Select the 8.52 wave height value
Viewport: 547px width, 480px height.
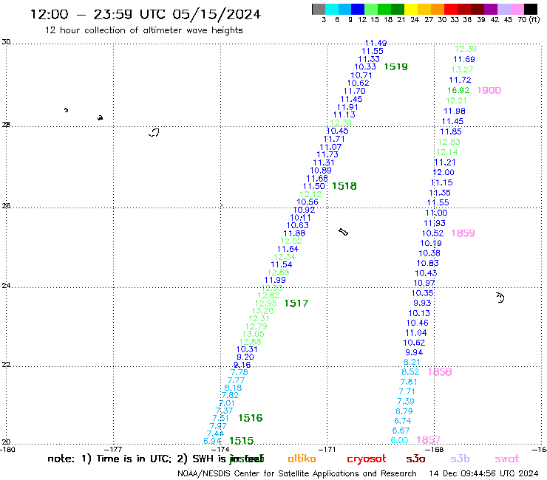[410, 372]
